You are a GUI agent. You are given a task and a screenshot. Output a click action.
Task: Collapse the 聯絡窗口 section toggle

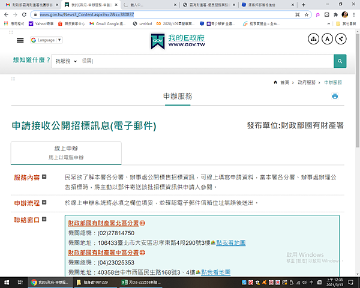(44, 219)
